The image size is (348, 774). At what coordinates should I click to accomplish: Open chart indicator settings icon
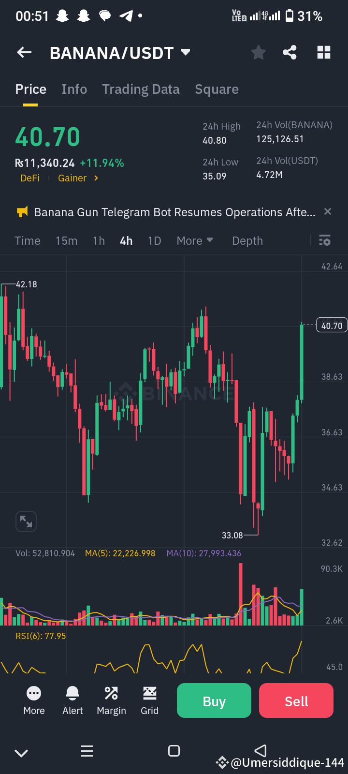[324, 240]
